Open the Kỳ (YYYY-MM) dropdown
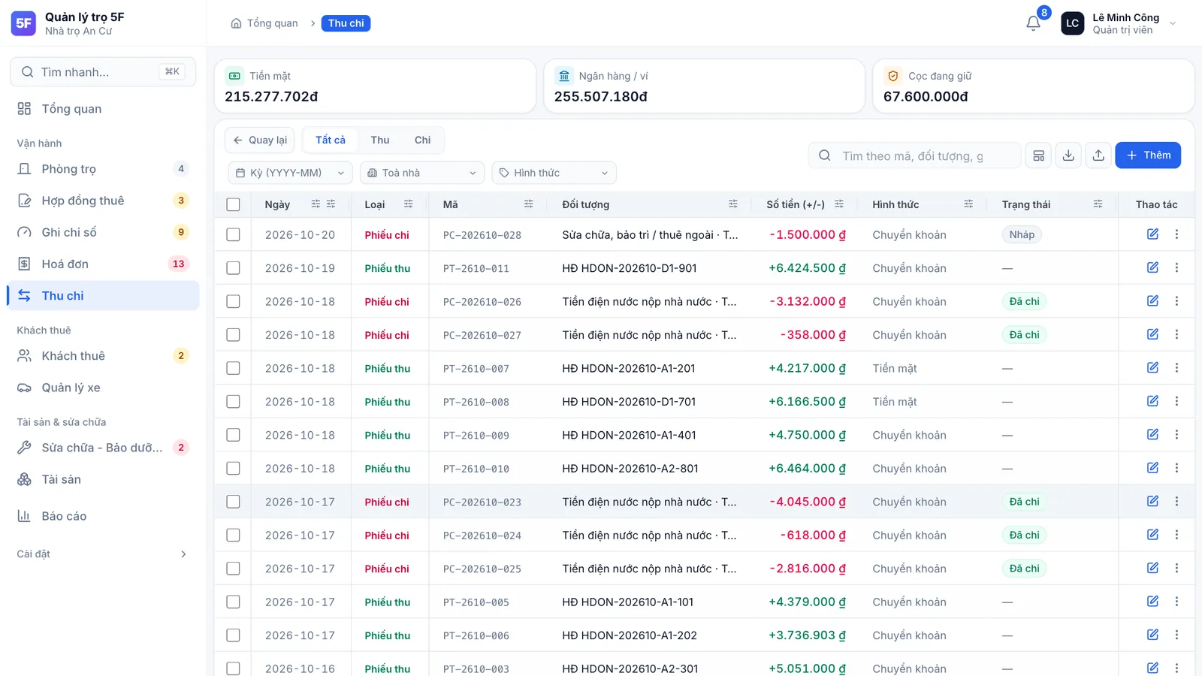The image size is (1202, 676). [290, 173]
